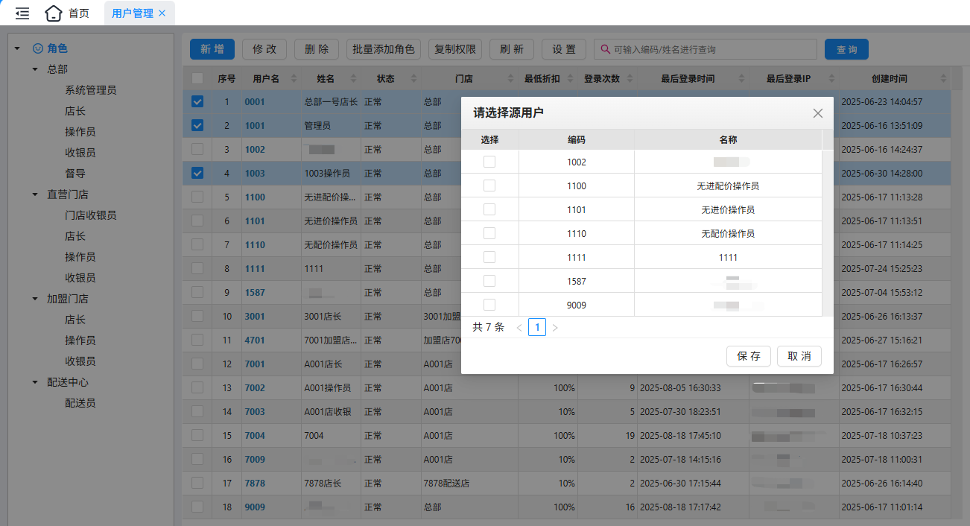Click the smiley icon beside 角色
Viewport: 970px width, 526px height.
38,48
